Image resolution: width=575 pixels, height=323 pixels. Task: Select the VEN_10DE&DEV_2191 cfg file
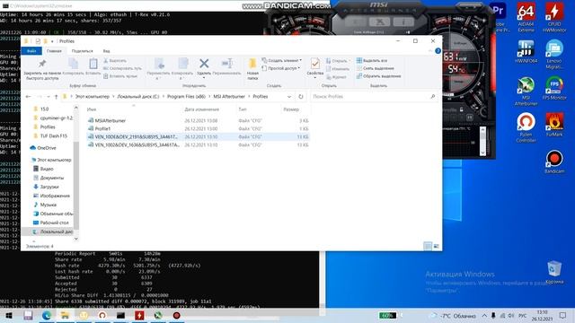pos(198,137)
